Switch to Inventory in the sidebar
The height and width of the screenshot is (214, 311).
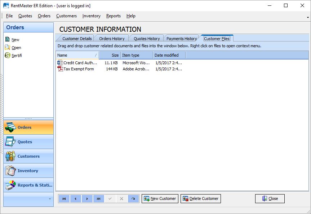(x=28, y=171)
